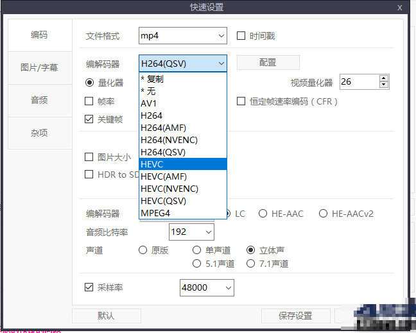Choose H264(NVENC) codec option
Viewport: 416px width, 333px height.
pyautogui.click(x=183, y=140)
